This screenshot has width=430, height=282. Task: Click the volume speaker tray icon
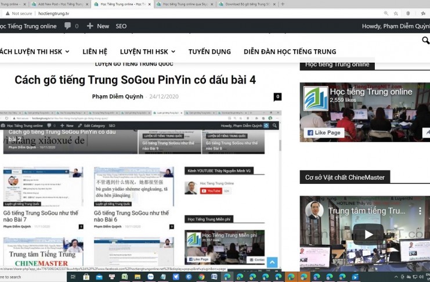click(x=421, y=277)
